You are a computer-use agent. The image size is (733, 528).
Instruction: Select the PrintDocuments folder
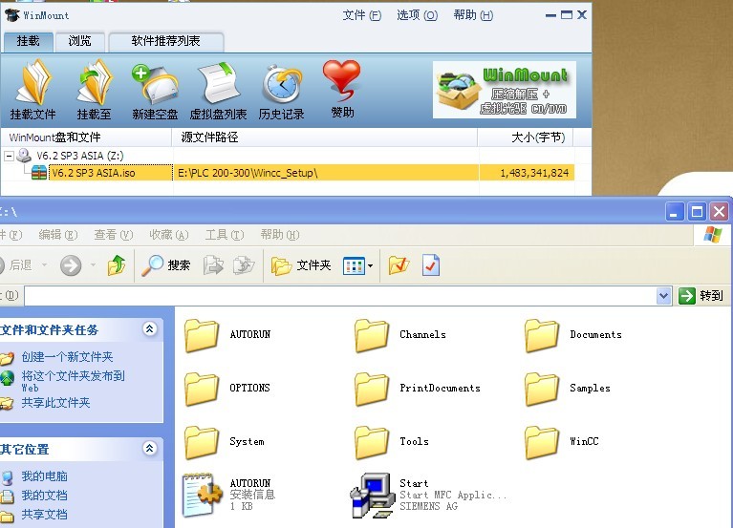tap(417, 388)
